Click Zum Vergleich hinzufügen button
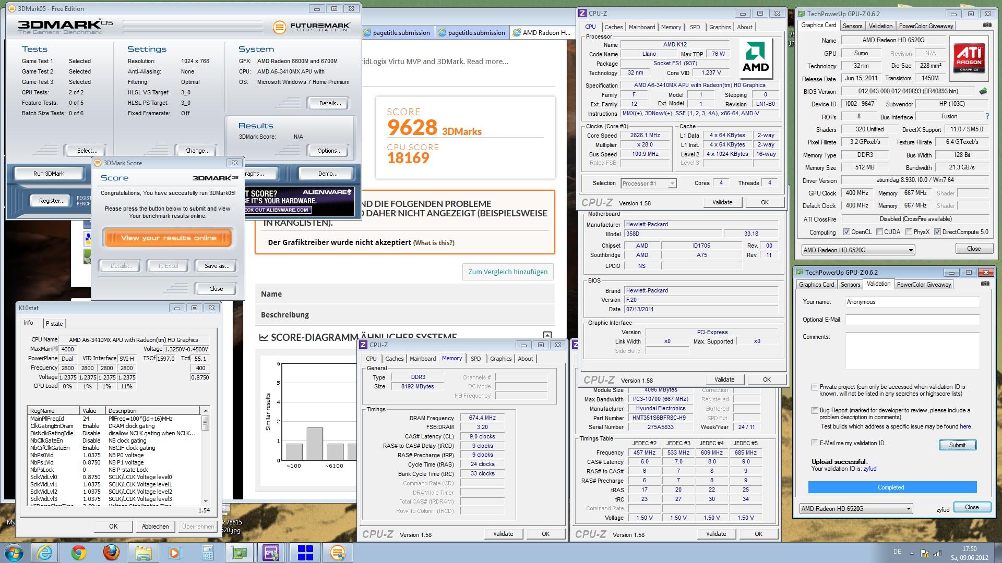1002x563 pixels. click(x=508, y=272)
